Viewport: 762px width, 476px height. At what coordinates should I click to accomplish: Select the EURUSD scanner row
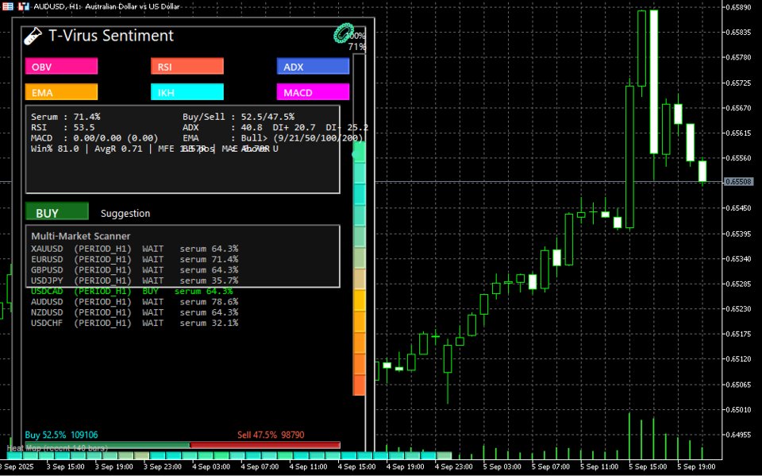tap(135, 259)
